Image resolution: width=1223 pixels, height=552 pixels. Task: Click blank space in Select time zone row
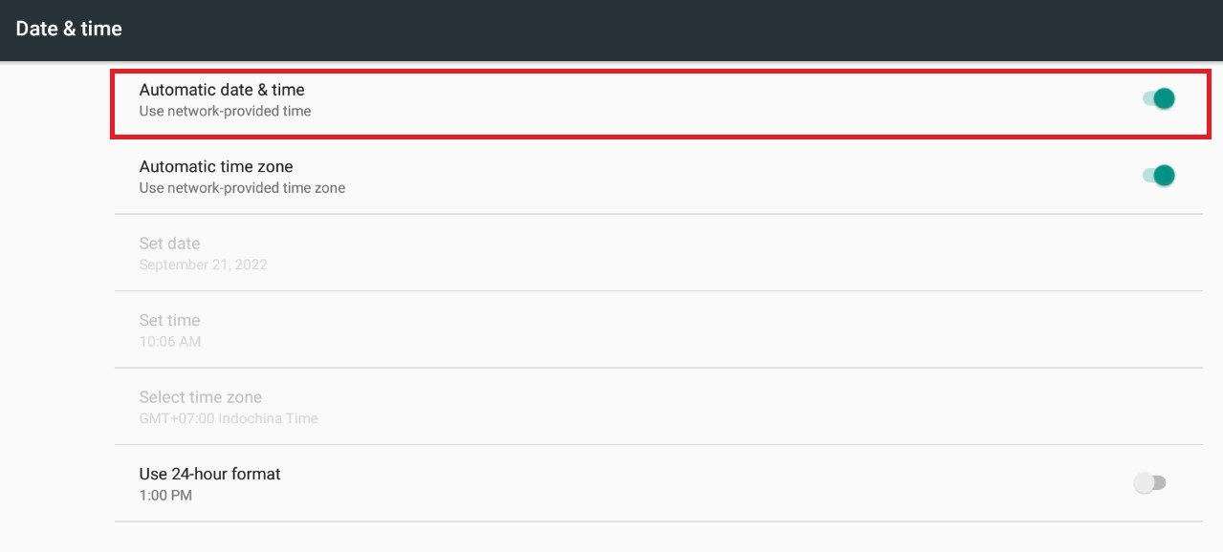(x=669, y=407)
